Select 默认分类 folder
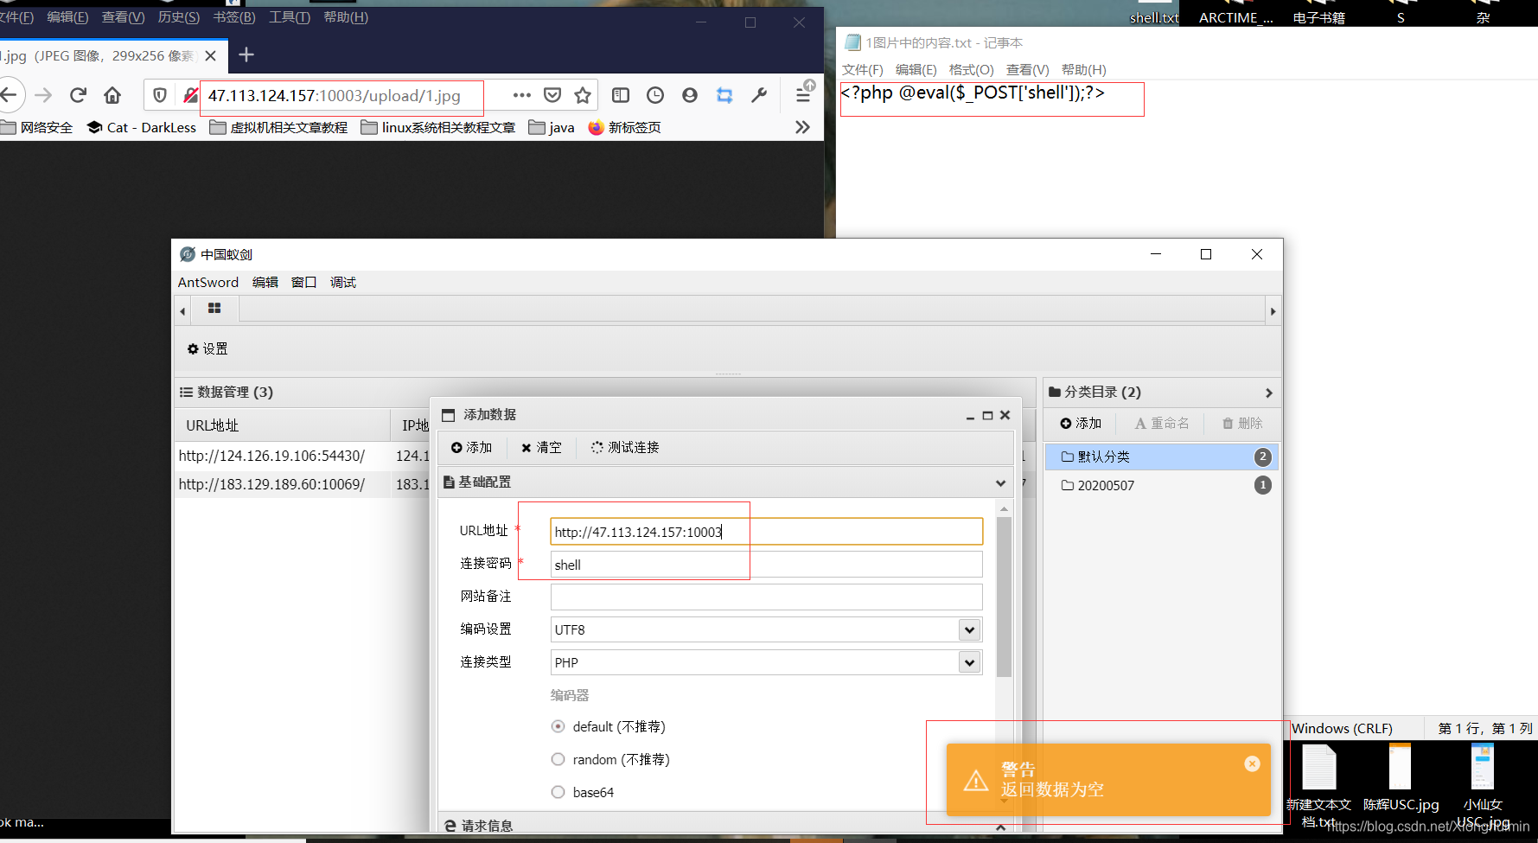 tap(1161, 457)
